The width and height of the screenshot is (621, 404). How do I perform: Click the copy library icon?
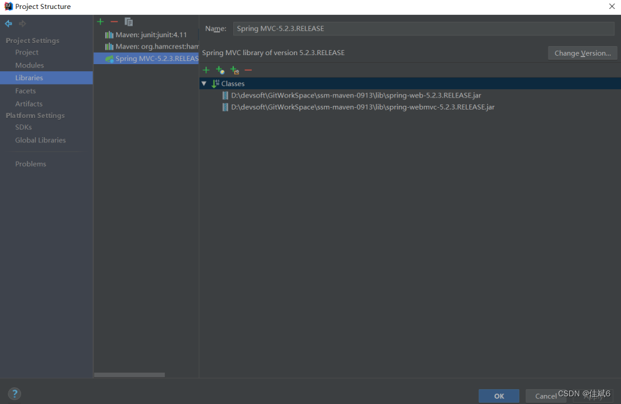(128, 21)
